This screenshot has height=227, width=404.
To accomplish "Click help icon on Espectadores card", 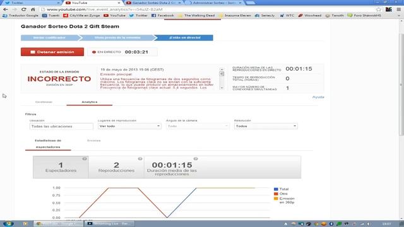I will point(85,159).
